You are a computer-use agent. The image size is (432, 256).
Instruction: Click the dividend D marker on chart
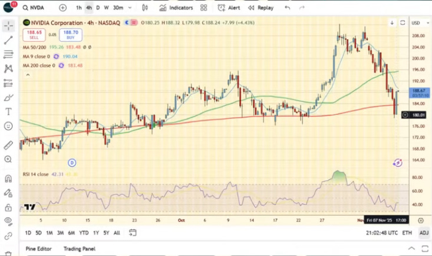click(x=72, y=163)
